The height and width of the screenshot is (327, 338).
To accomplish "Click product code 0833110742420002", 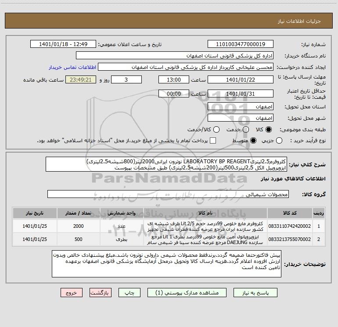I will tap(290, 226).
